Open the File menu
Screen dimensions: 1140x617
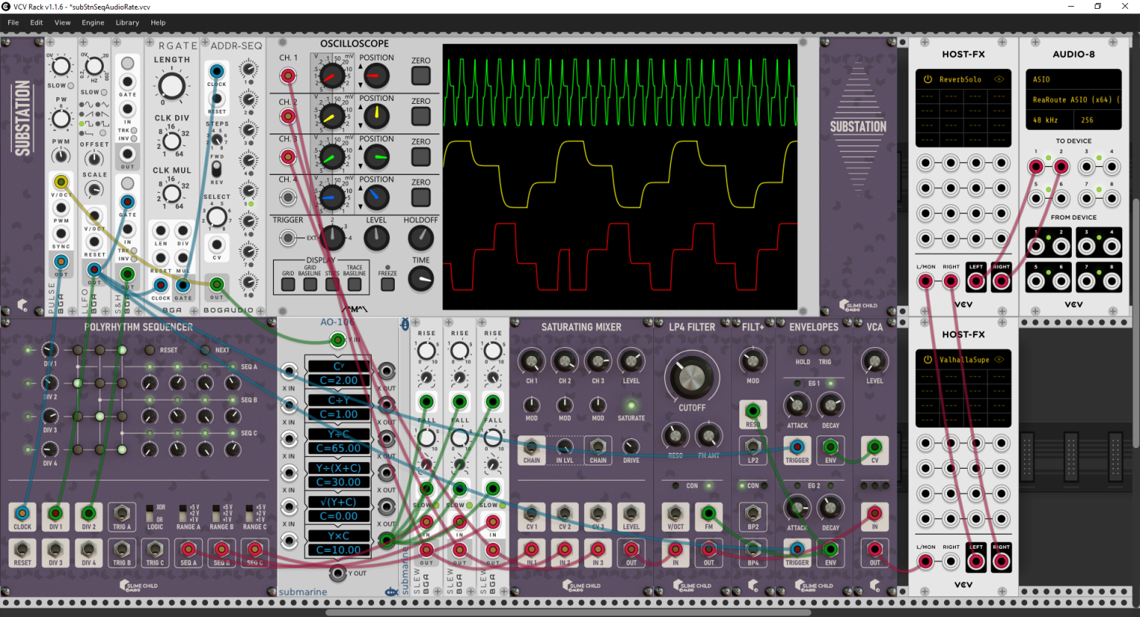[13, 22]
